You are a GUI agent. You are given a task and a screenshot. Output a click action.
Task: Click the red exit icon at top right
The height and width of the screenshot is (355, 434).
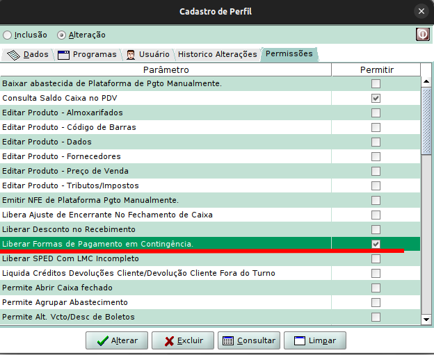coord(422,34)
